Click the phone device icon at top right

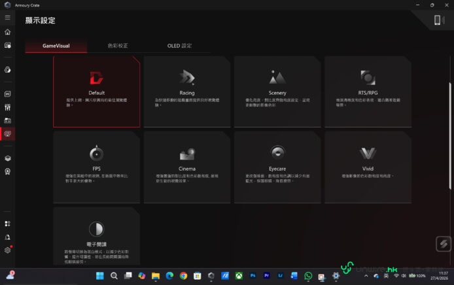pyautogui.click(x=437, y=20)
